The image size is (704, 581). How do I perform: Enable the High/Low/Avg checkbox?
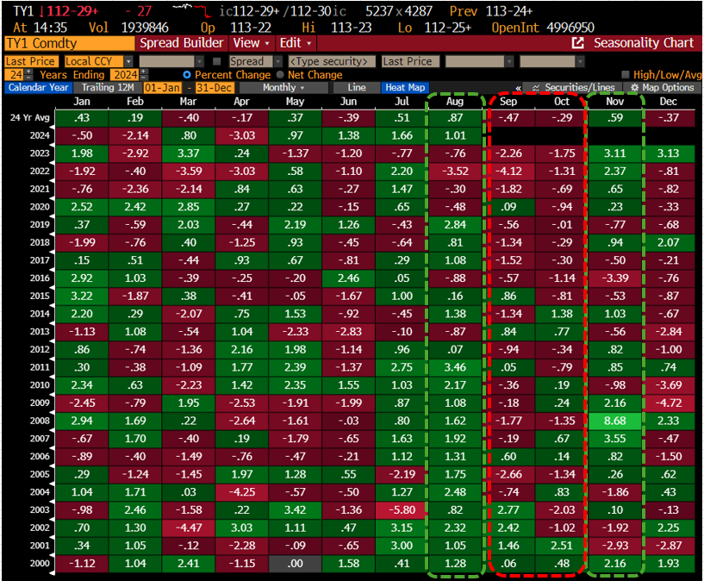(x=626, y=75)
